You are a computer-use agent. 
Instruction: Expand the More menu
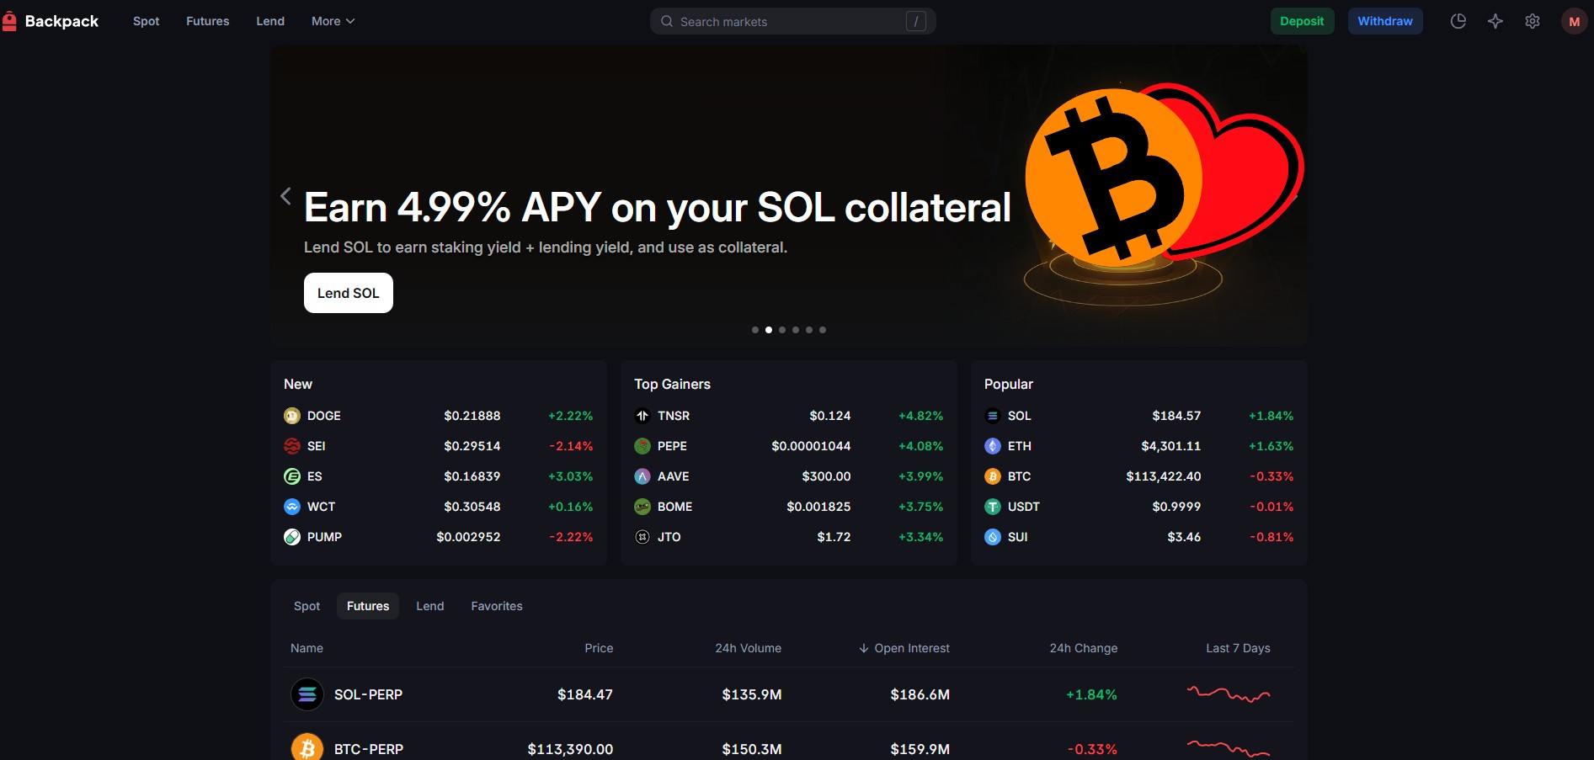coord(333,21)
